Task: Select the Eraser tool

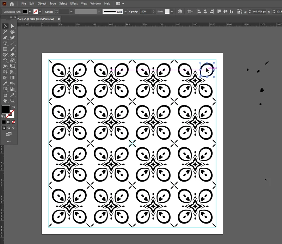Action: (12, 55)
